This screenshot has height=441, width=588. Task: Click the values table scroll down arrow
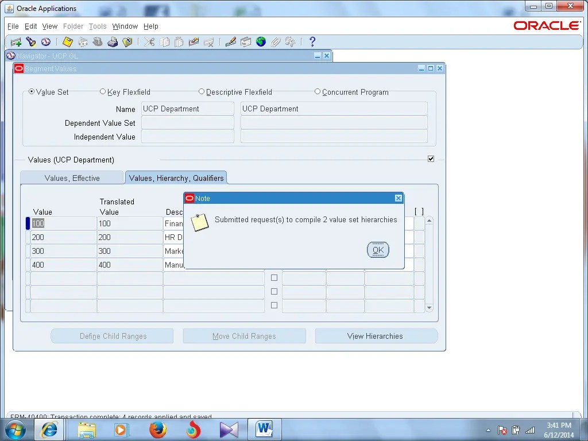(x=430, y=308)
